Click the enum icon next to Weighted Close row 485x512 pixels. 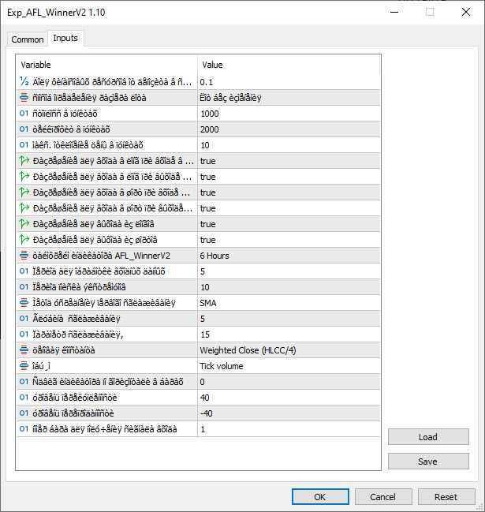coord(24,350)
